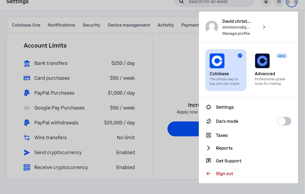
Task: Click the notifications bell icon
Action: coord(266,2)
